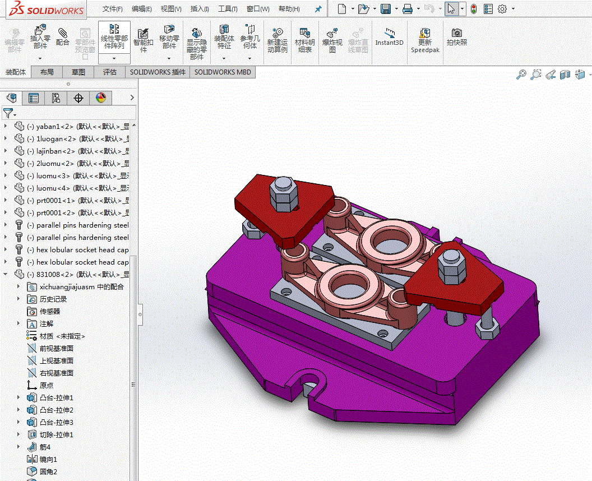Collapse the 831008<2> component
Image resolution: width=592 pixels, height=481 pixels.
5,274
